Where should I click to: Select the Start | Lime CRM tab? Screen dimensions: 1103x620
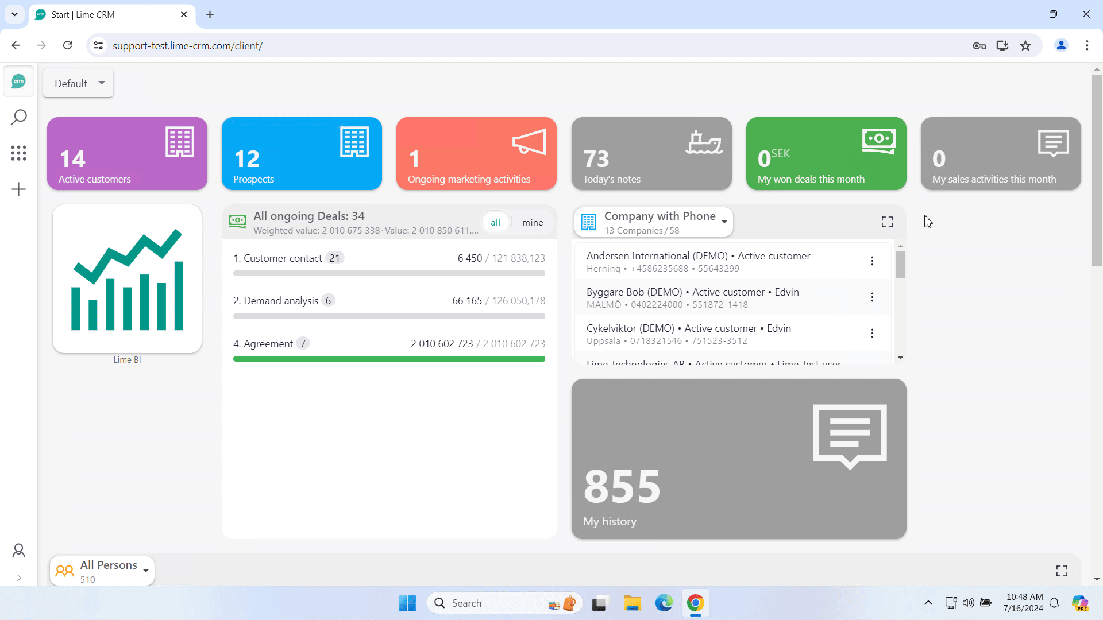[x=112, y=15]
